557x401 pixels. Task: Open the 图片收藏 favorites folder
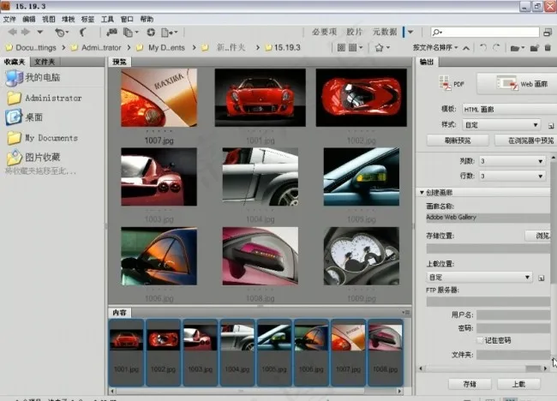pyautogui.click(x=42, y=158)
